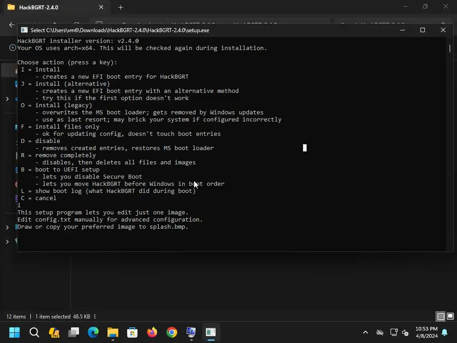Image resolution: width=457 pixels, height=343 pixels.
Task: Click "B = boot to UEFI setup" line
Action: click(60, 169)
